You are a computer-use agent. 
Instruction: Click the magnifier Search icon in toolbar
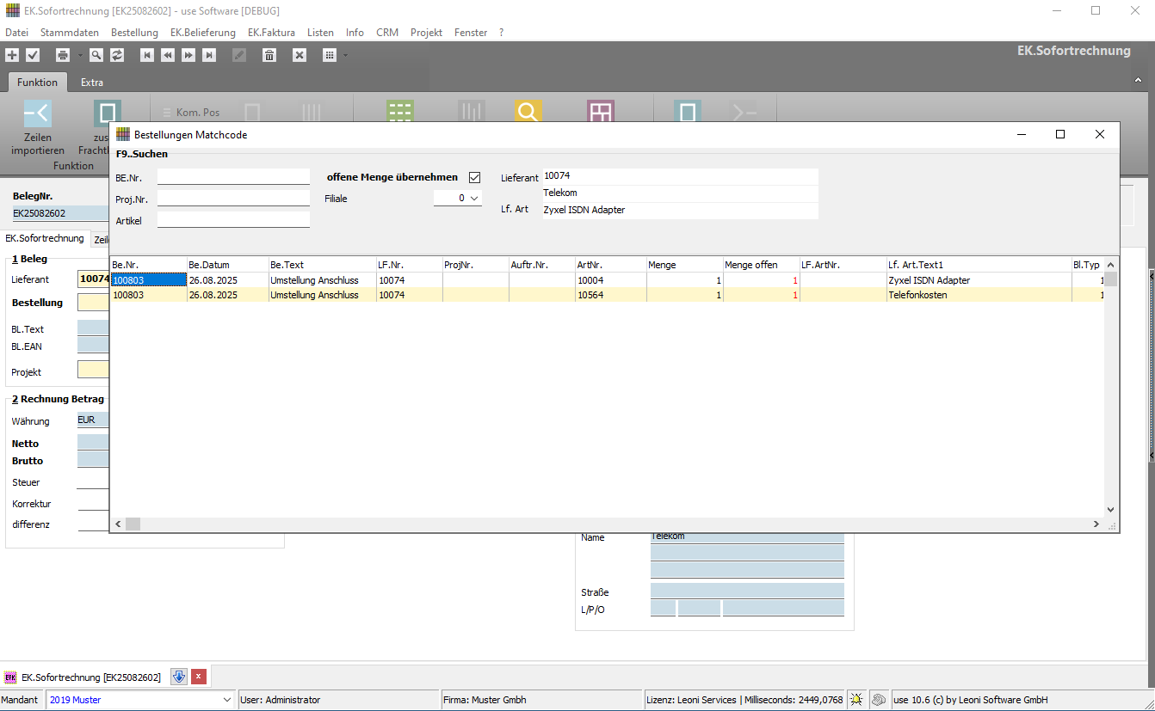click(x=96, y=55)
